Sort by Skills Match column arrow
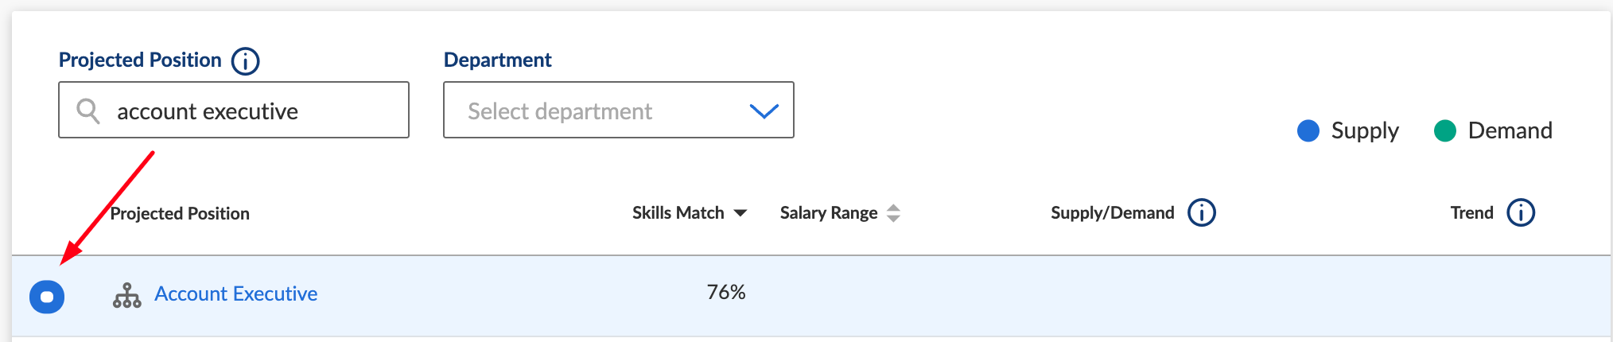Image resolution: width=1613 pixels, height=342 pixels. pos(740,213)
